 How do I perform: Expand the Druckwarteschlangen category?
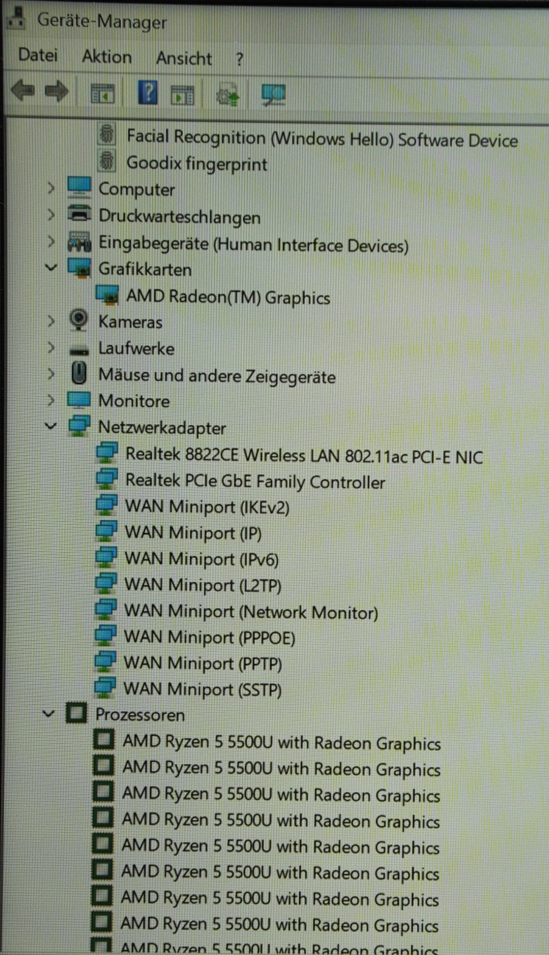[x=51, y=214]
